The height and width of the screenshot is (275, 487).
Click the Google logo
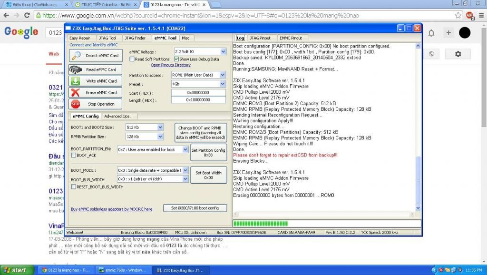coord(21,32)
